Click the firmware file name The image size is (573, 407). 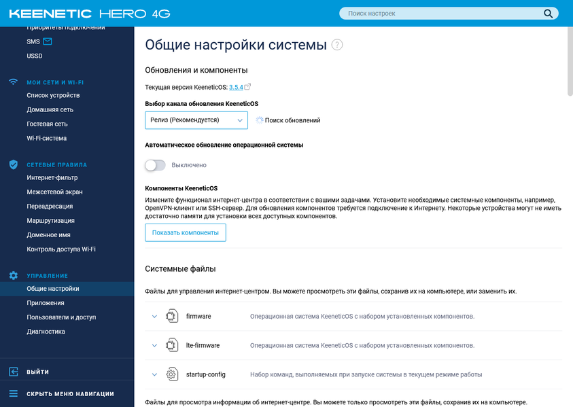coord(198,317)
